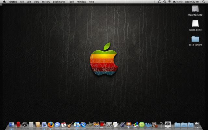This screenshot has width=208, height=130.
Task: Open Dashboard gauge icon in dock
Action: coord(25,125)
